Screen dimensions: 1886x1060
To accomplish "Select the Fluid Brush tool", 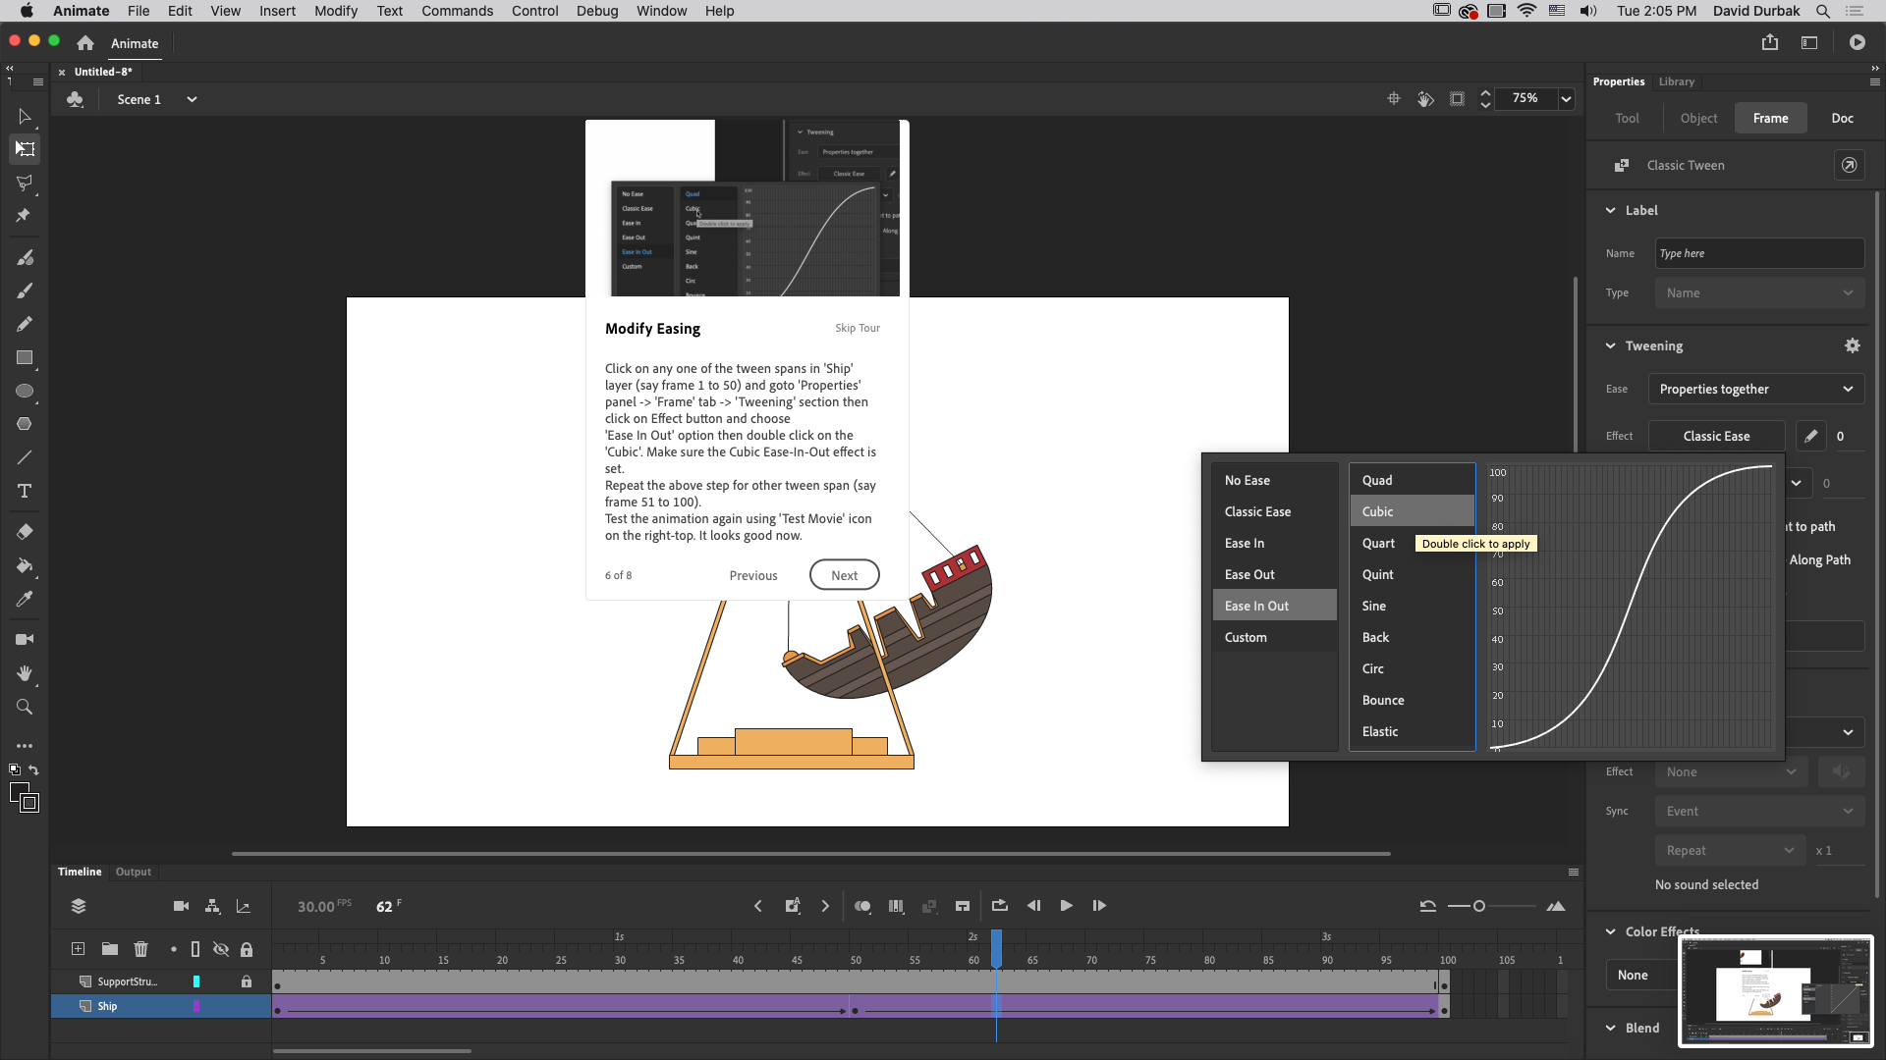I will pyautogui.click(x=25, y=257).
